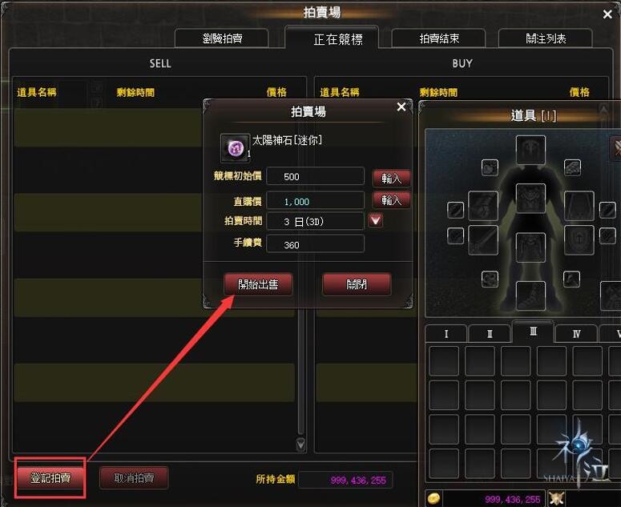Screen dimensions: 621x507
Task: Select the helmet equipment slot
Action: click(530, 150)
